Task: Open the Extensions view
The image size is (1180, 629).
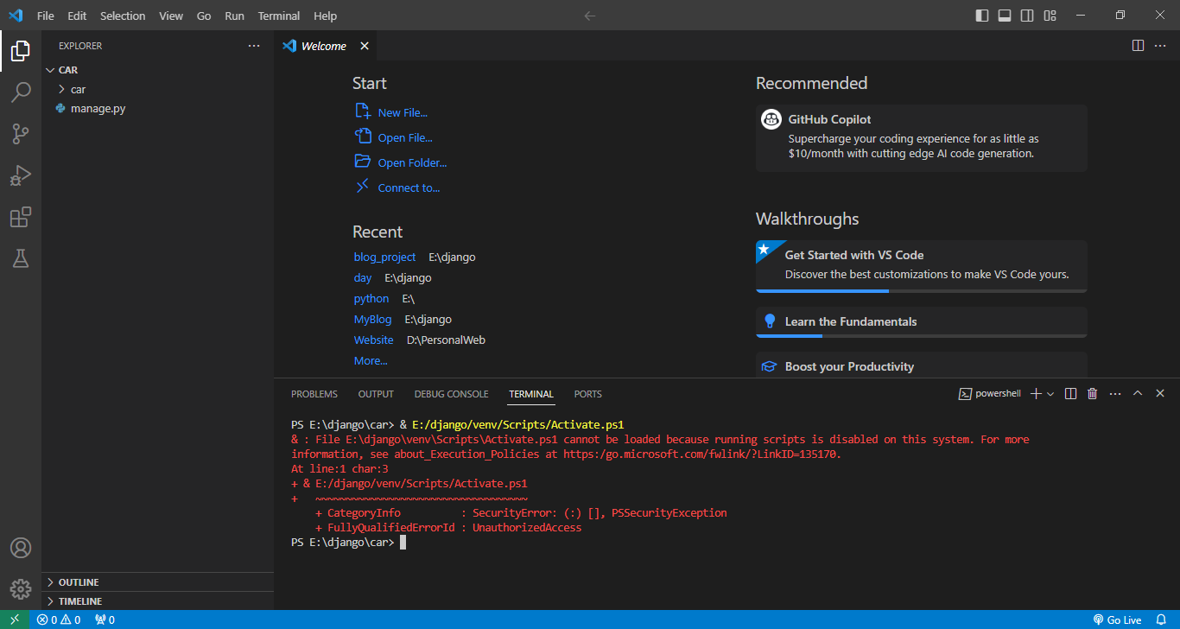Action: click(21, 217)
